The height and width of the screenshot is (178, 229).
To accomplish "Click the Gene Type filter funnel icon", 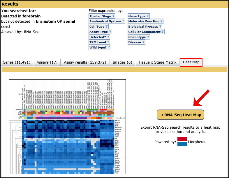I will [148, 16].
